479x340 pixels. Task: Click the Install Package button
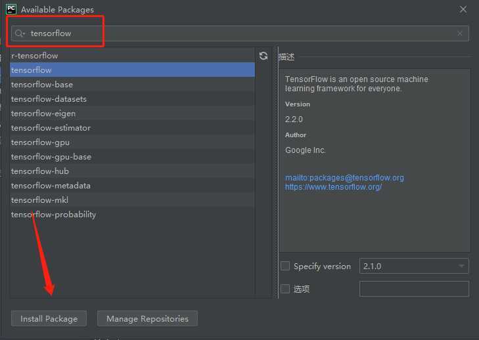click(49, 318)
